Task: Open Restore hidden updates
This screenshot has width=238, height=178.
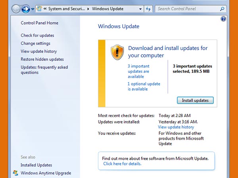Action: (x=42, y=59)
